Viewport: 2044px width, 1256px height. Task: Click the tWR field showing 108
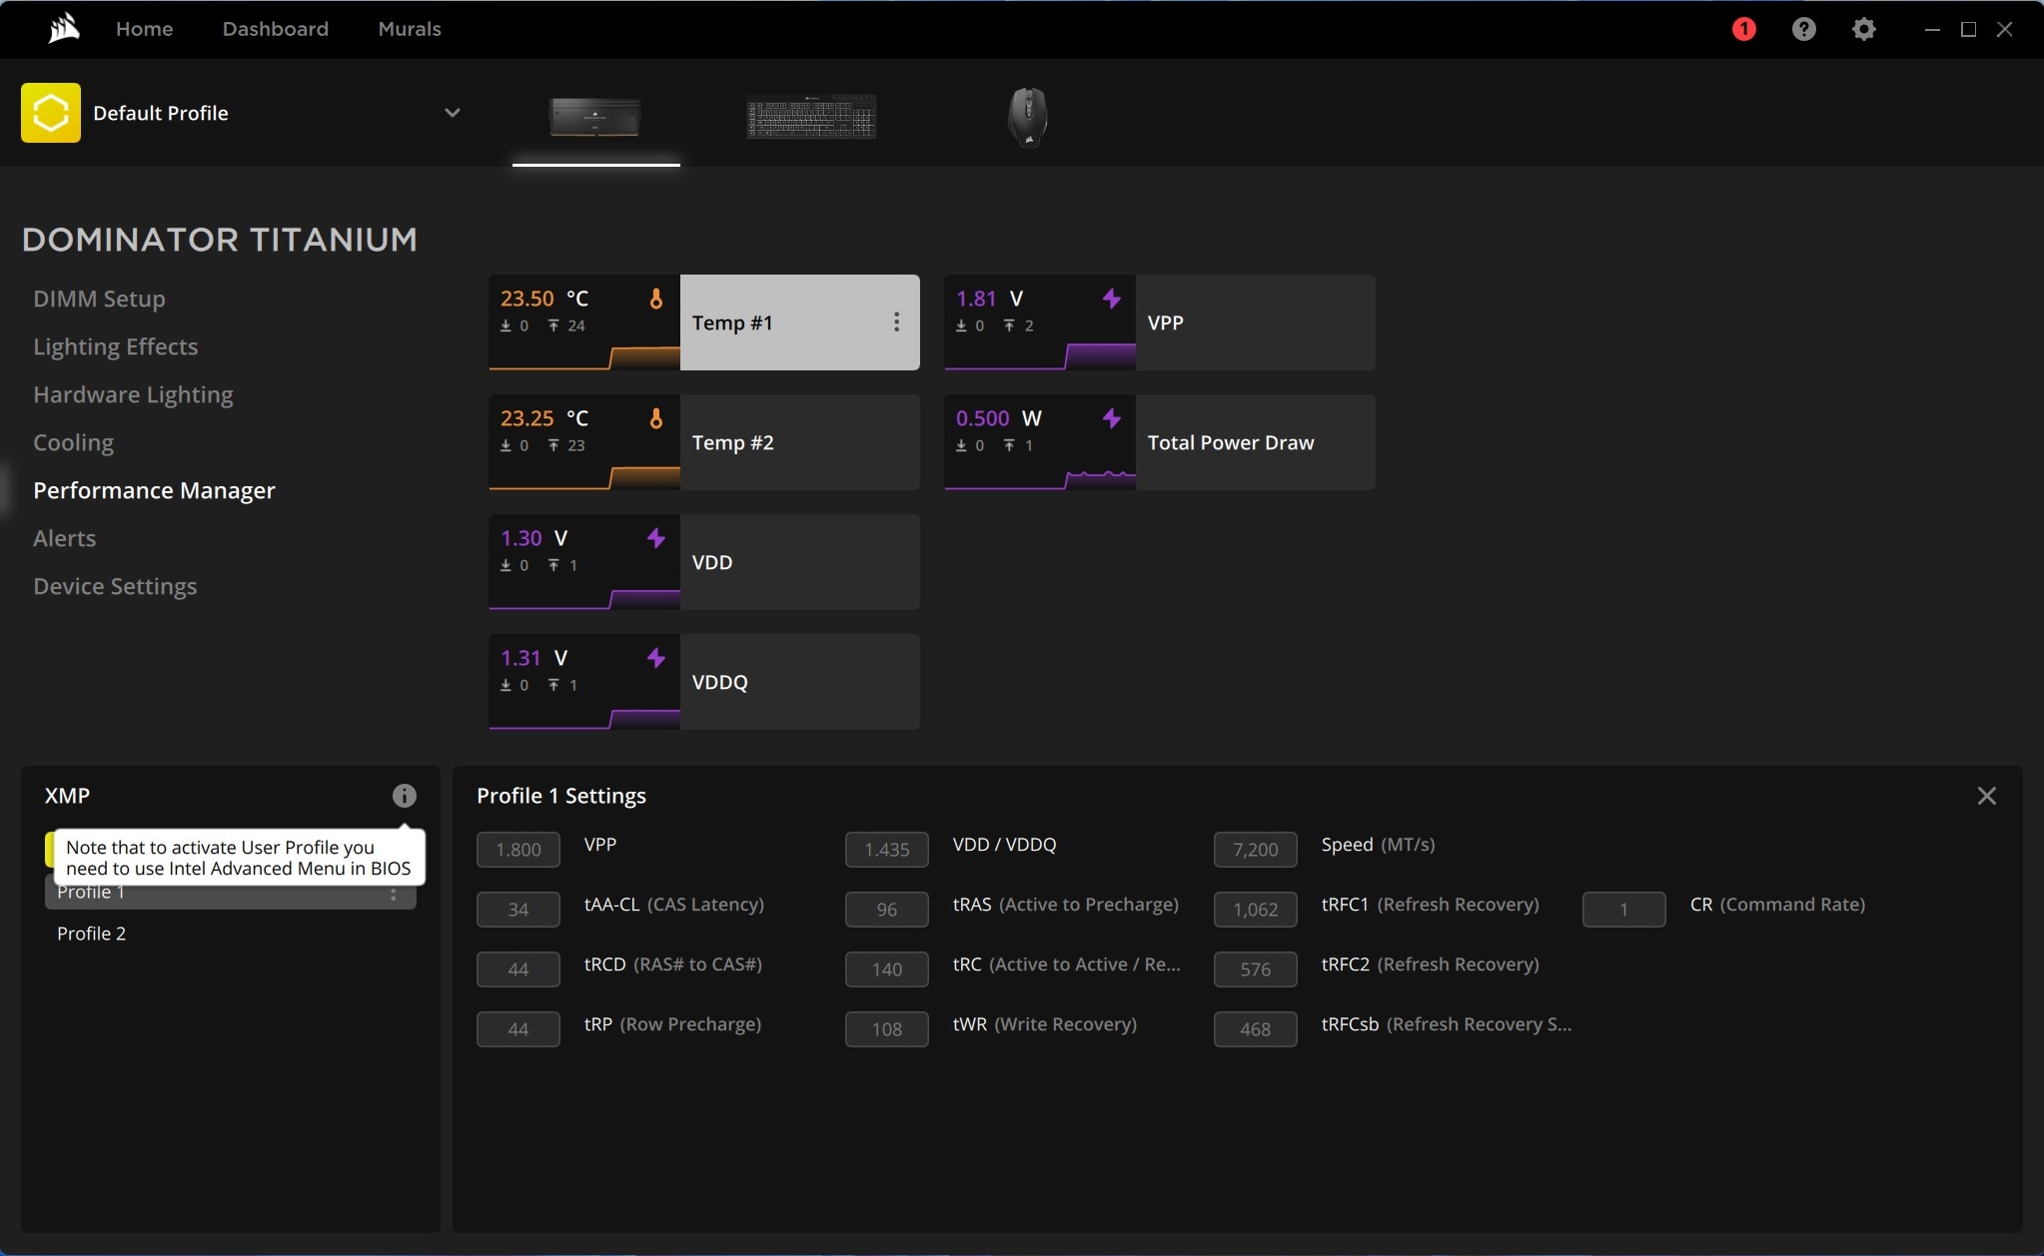point(887,1029)
